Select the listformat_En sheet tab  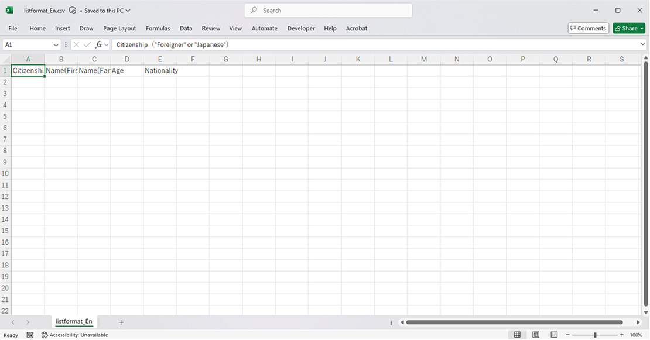click(x=73, y=321)
